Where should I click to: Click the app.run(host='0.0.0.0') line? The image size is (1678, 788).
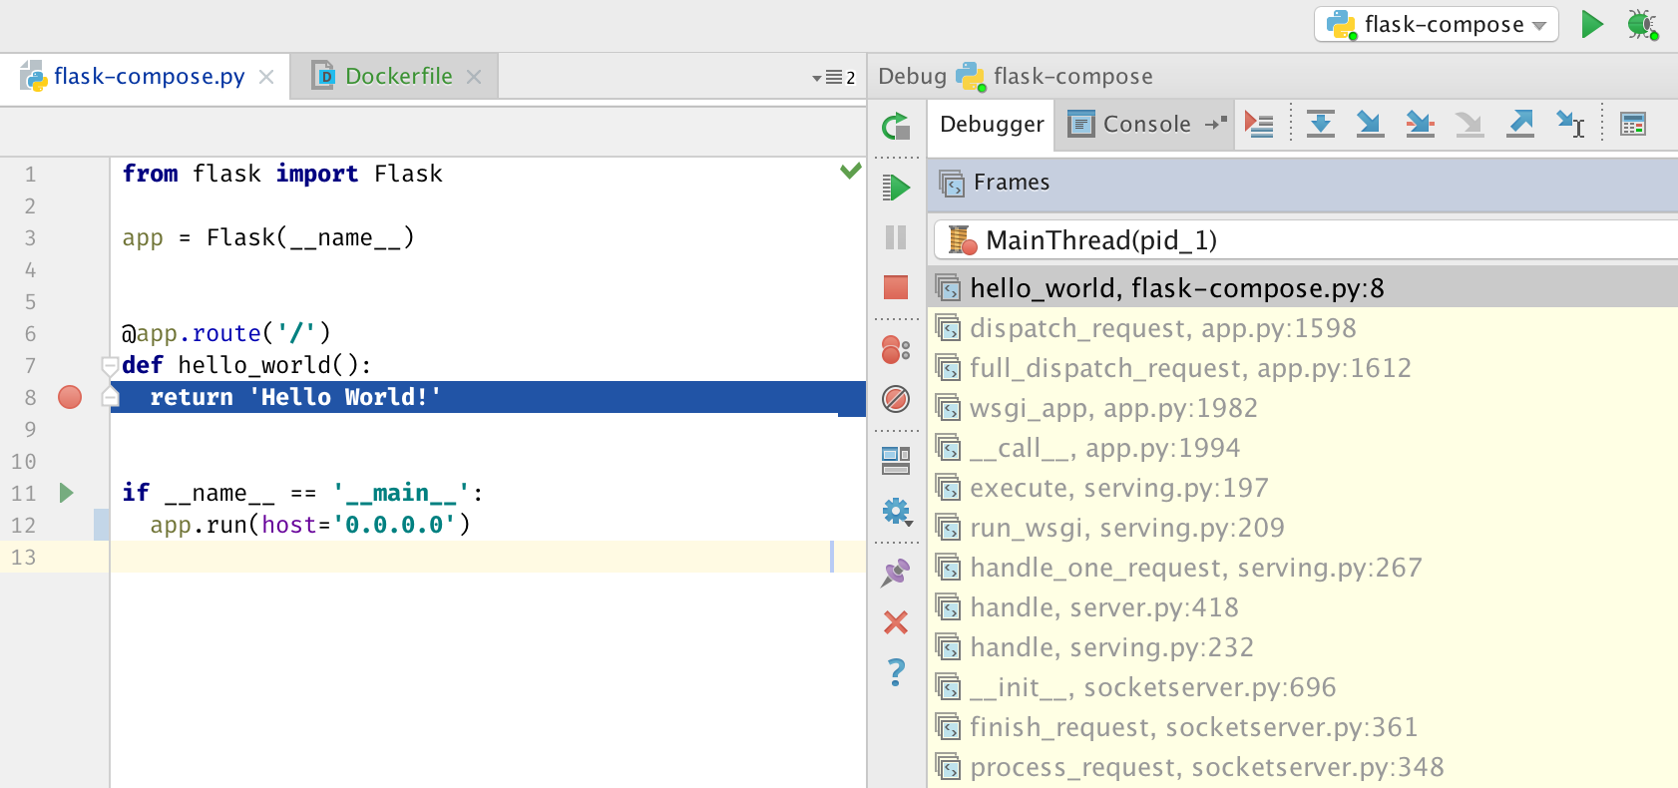[x=310, y=525]
